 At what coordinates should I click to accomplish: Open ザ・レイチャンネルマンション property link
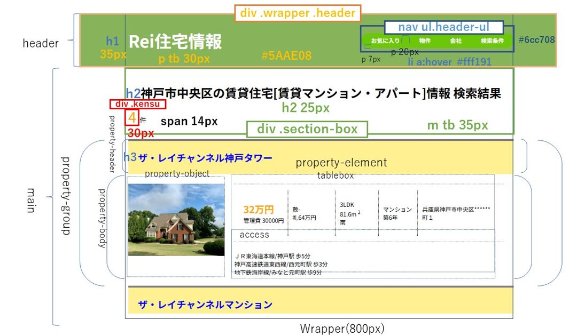point(205,305)
